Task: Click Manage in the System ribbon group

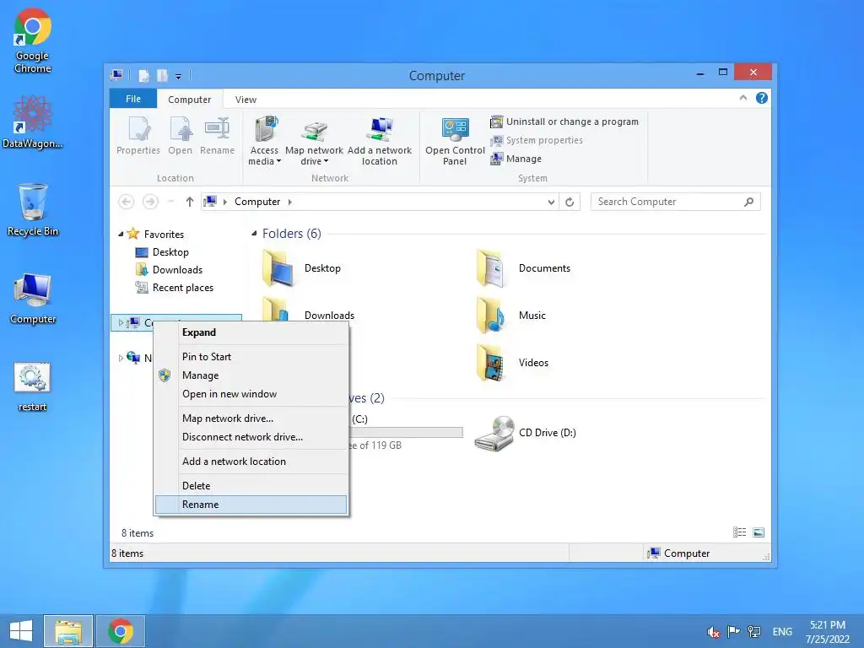Action: click(516, 159)
